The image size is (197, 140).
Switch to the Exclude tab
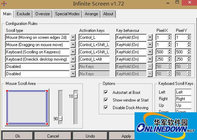[x=23, y=14]
